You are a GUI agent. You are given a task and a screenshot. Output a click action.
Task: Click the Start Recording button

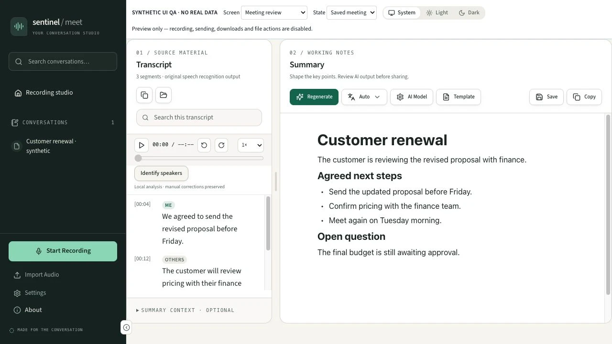point(63,251)
